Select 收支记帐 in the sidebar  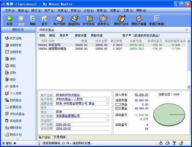pyautogui.click(x=13, y=38)
